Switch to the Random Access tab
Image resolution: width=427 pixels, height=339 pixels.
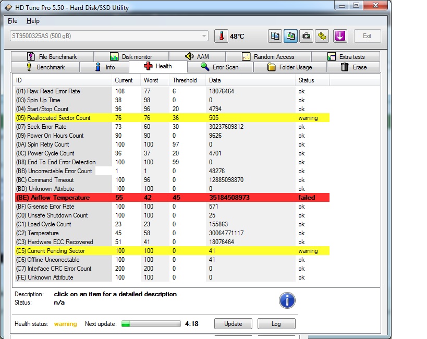tap(269, 57)
